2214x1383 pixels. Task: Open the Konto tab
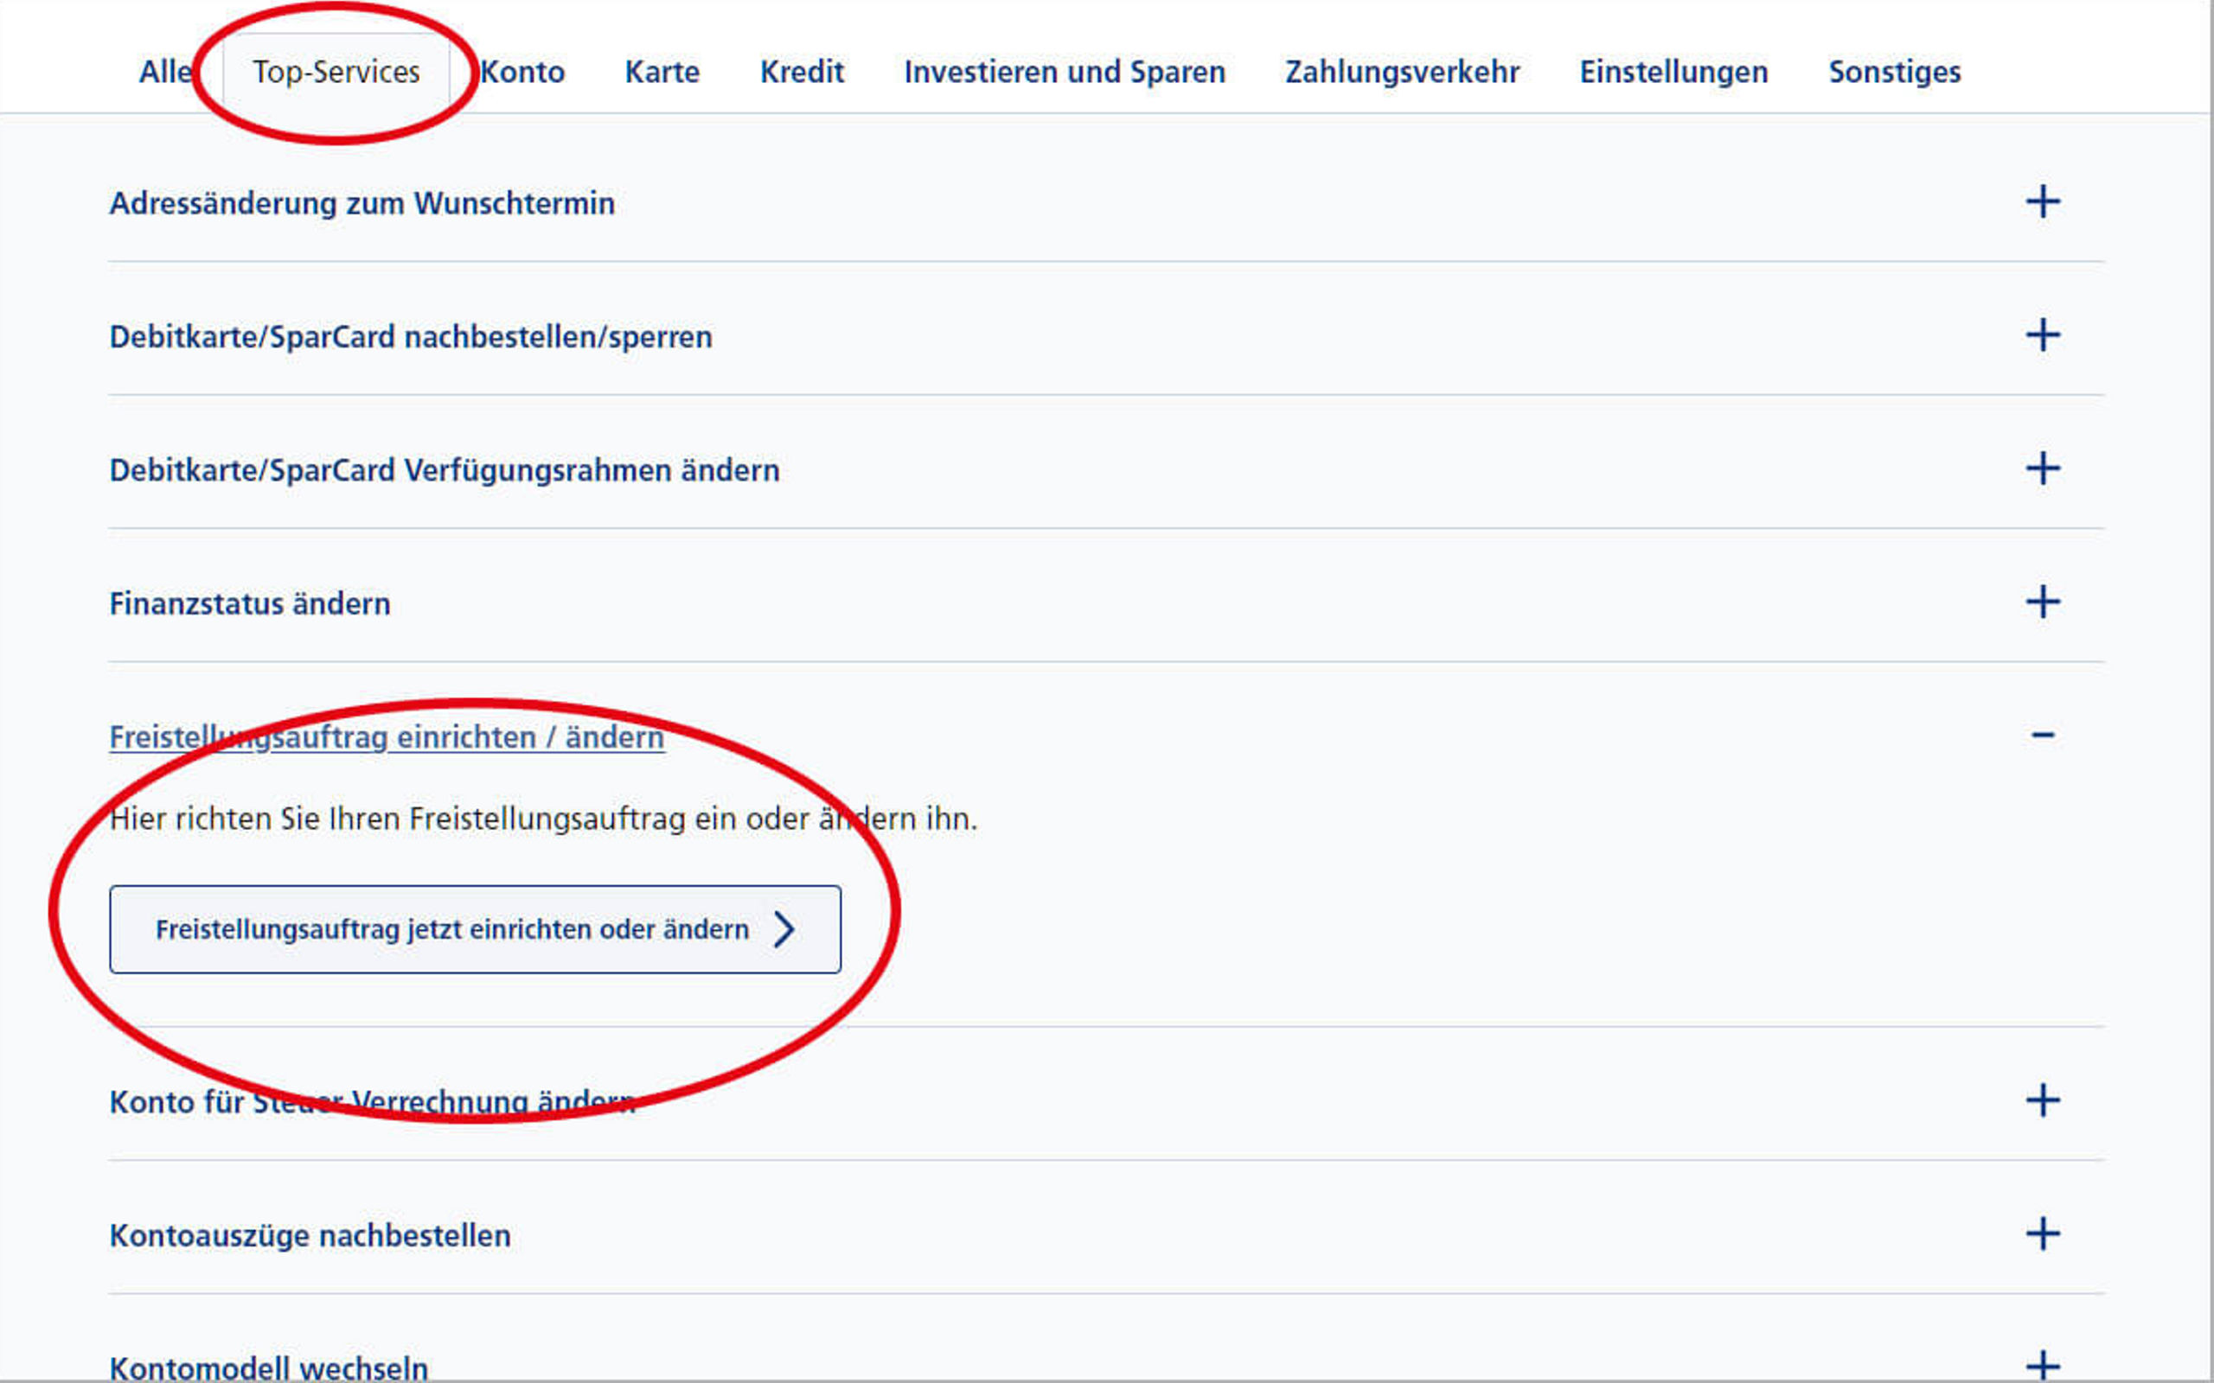coord(522,72)
